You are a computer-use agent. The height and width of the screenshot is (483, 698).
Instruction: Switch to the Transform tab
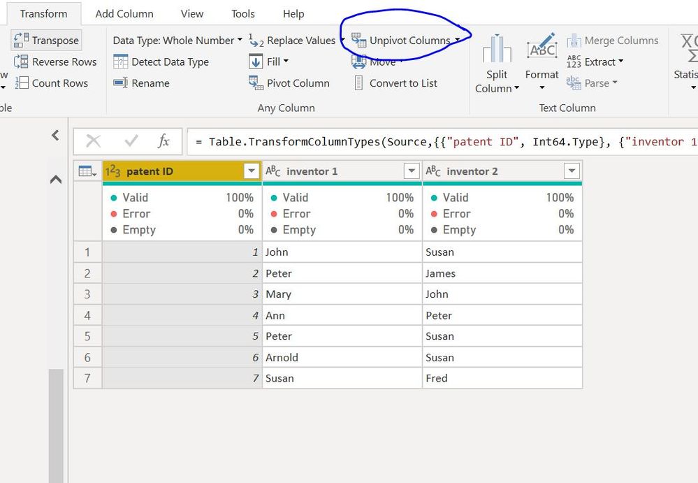[43, 14]
